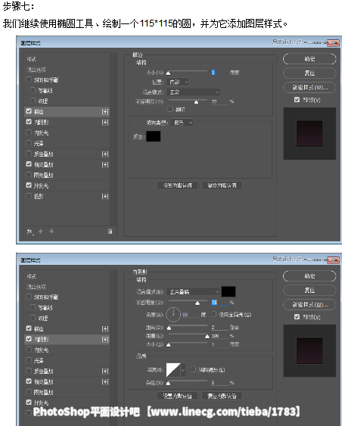342x426 pixels.
Task: Uncheck 描边 effect in Stroke dialog
Action: click(29, 111)
